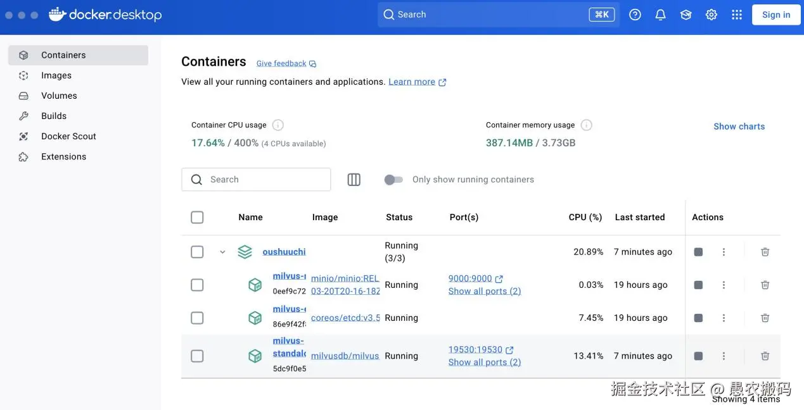Open the 19530:19530 port link
This screenshot has height=410, width=804.
click(475, 349)
